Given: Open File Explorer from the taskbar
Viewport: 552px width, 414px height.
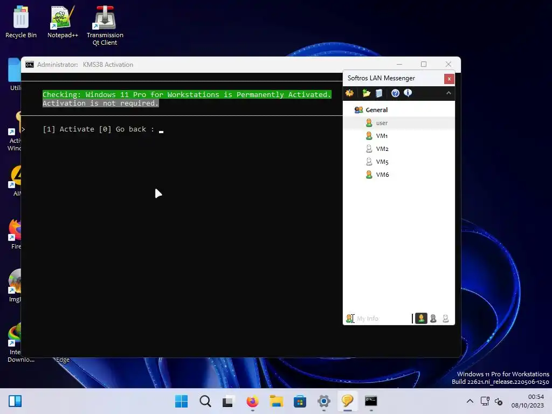Looking at the screenshot, I should (277, 401).
